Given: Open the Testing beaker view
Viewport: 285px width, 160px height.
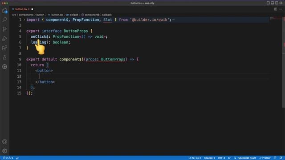Looking at the screenshot, I should pyautogui.click(x=5, y=57).
